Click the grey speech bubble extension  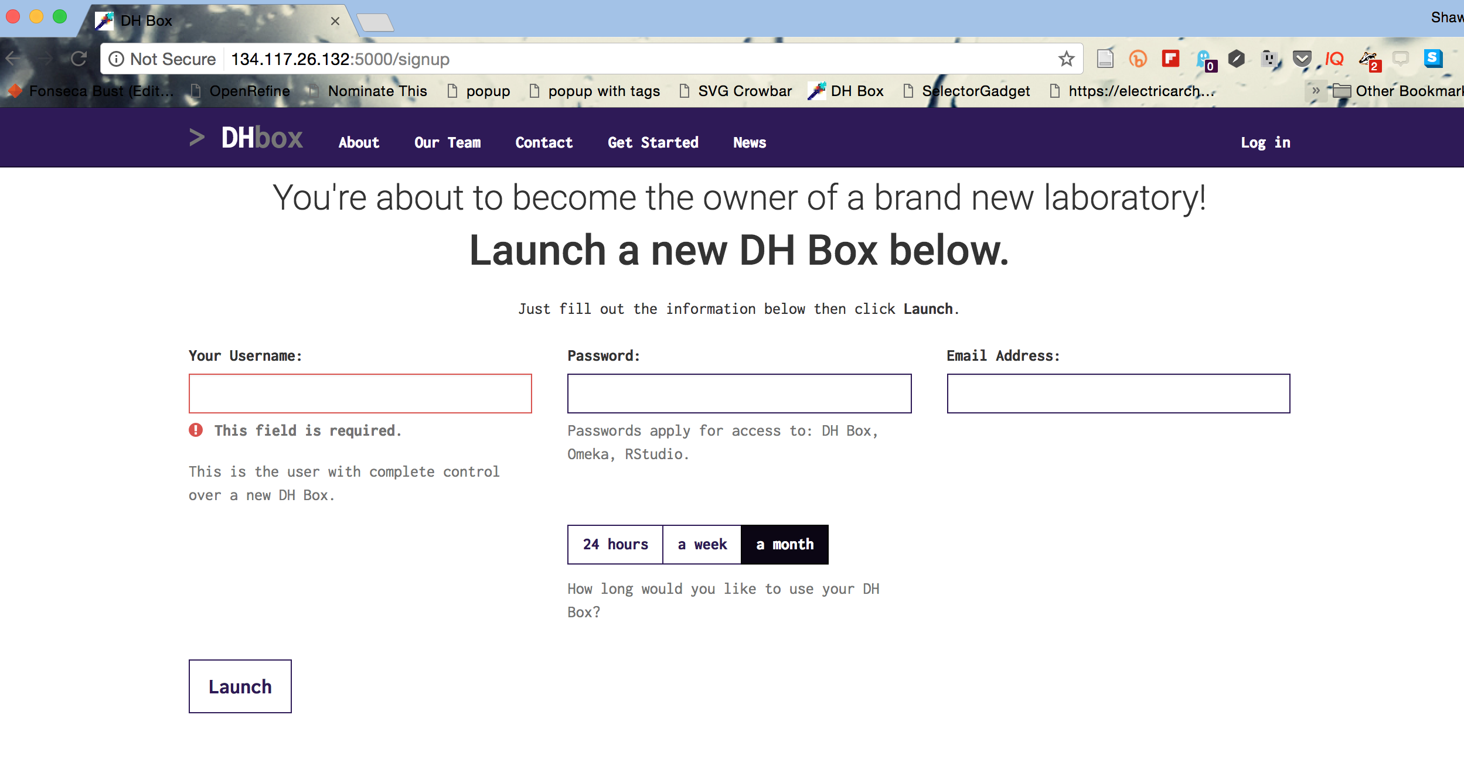(x=1400, y=59)
